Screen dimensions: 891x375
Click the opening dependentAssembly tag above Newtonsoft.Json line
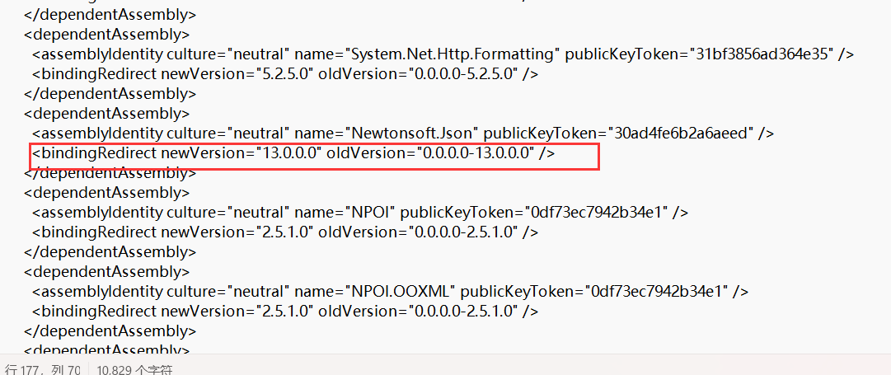pos(107,114)
